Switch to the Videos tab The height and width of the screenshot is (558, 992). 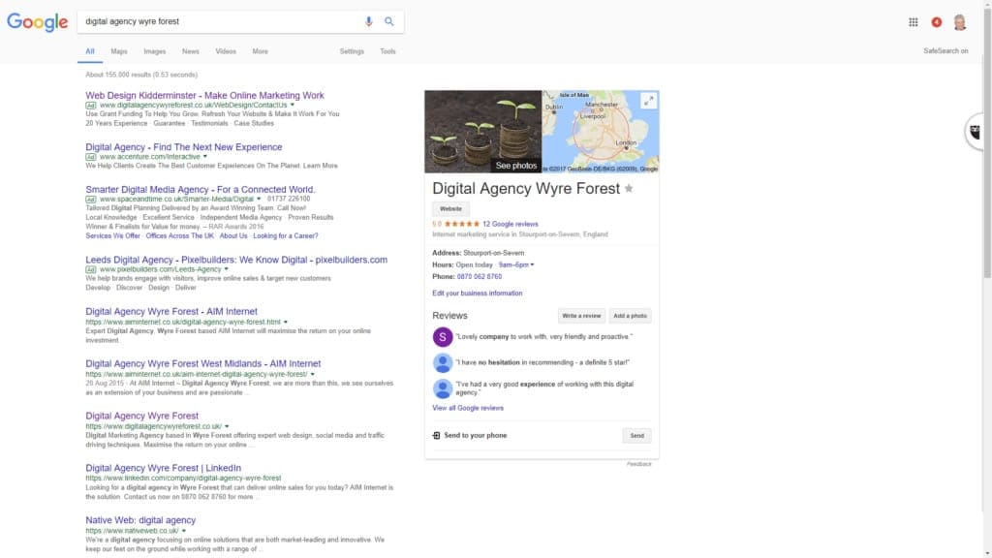pyautogui.click(x=225, y=51)
